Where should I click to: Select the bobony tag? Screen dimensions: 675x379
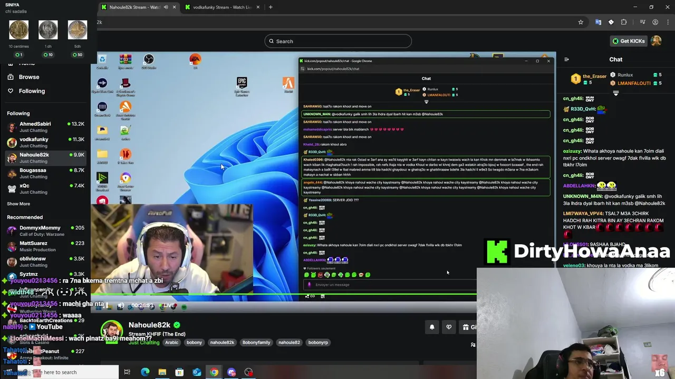pos(194,343)
